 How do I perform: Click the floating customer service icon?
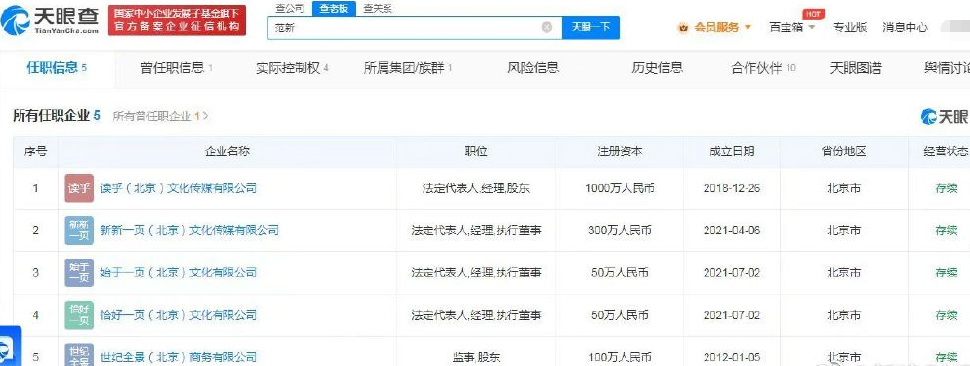point(11,346)
